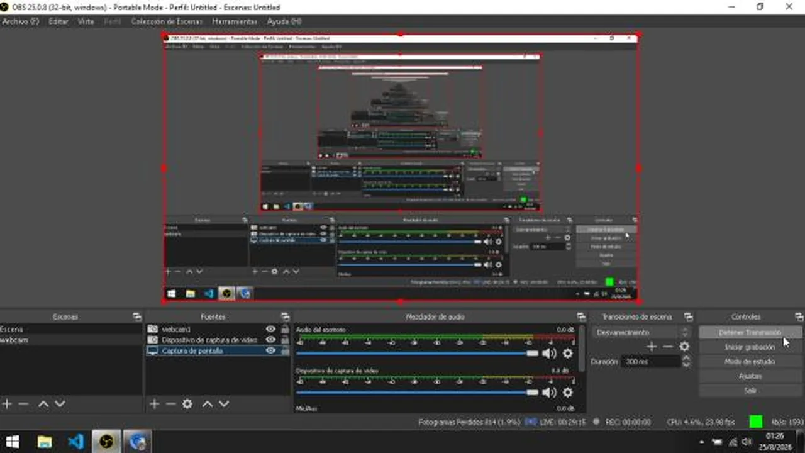Open the system tray volume icon
The height and width of the screenshot is (453, 805).
tap(747, 442)
